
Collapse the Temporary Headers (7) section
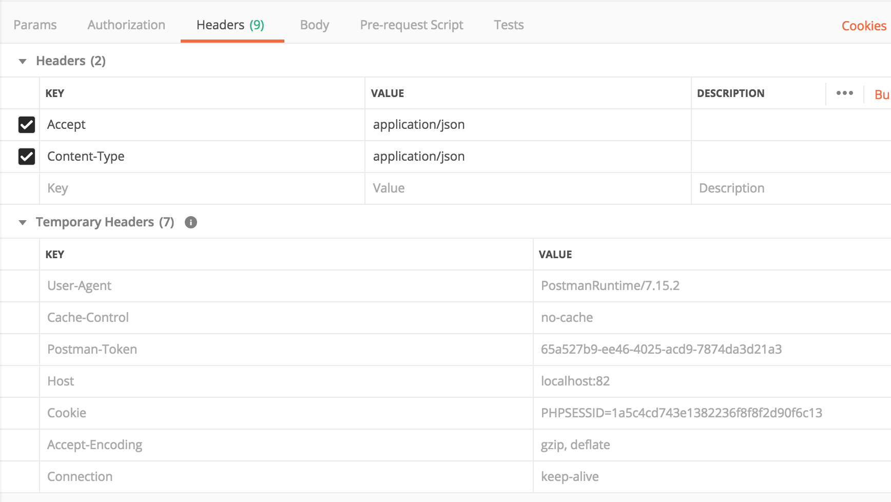22,222
